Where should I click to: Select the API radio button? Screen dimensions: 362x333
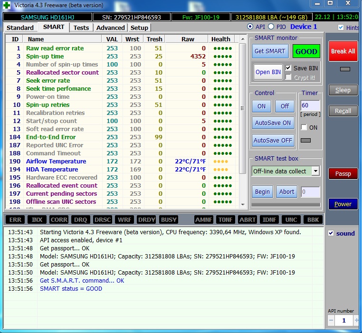coord(250,27)
